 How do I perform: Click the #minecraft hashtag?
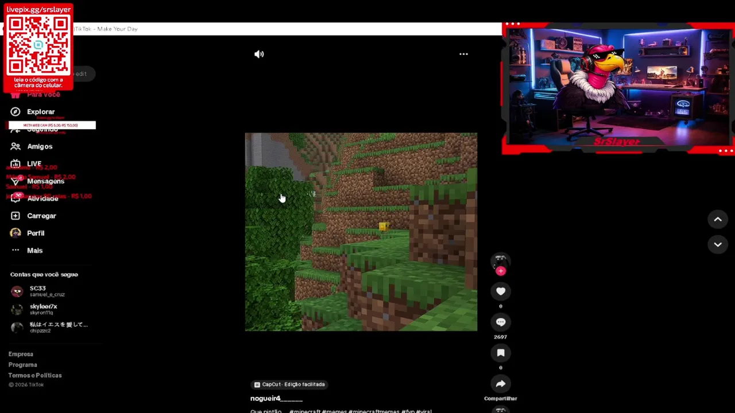pos(305,411)
